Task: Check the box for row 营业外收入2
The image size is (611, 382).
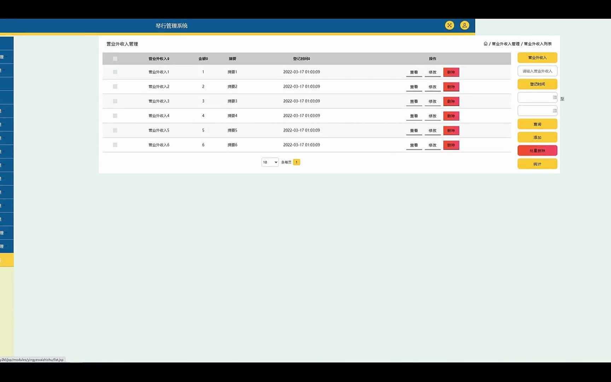Action: click(x=115, y=86)
